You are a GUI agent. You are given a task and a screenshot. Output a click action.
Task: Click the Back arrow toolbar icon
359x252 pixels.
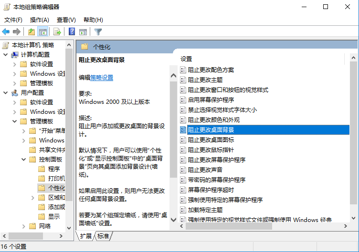(6, 31)
